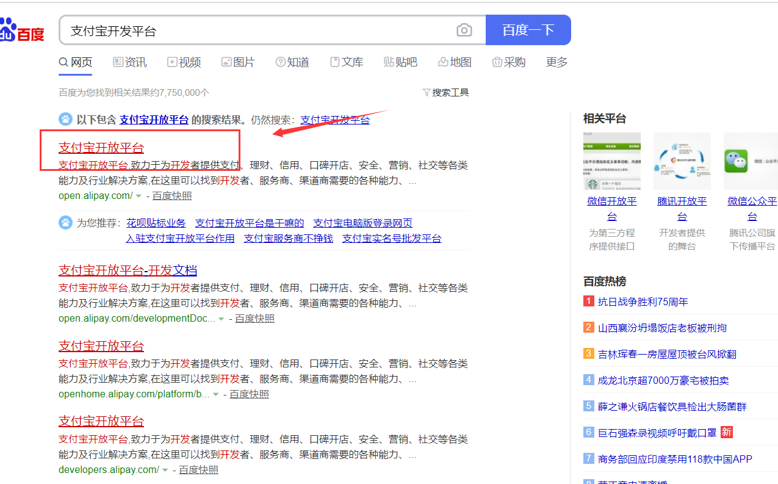Open the result with URL open.alipay.com/

click(101, 147)
